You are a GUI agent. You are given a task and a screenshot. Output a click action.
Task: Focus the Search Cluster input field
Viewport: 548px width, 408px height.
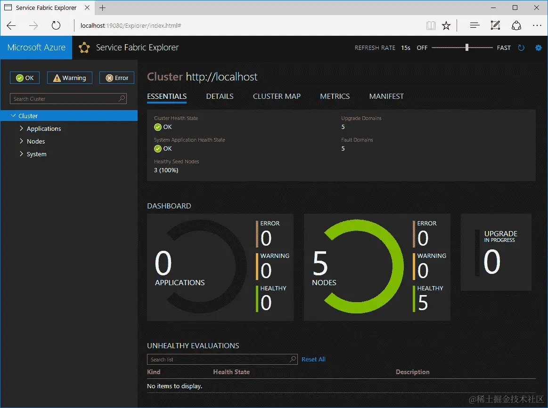pos(68,98)
